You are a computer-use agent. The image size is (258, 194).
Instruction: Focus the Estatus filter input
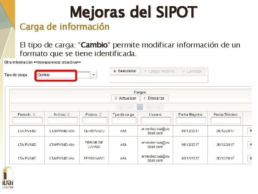point(95,120)
